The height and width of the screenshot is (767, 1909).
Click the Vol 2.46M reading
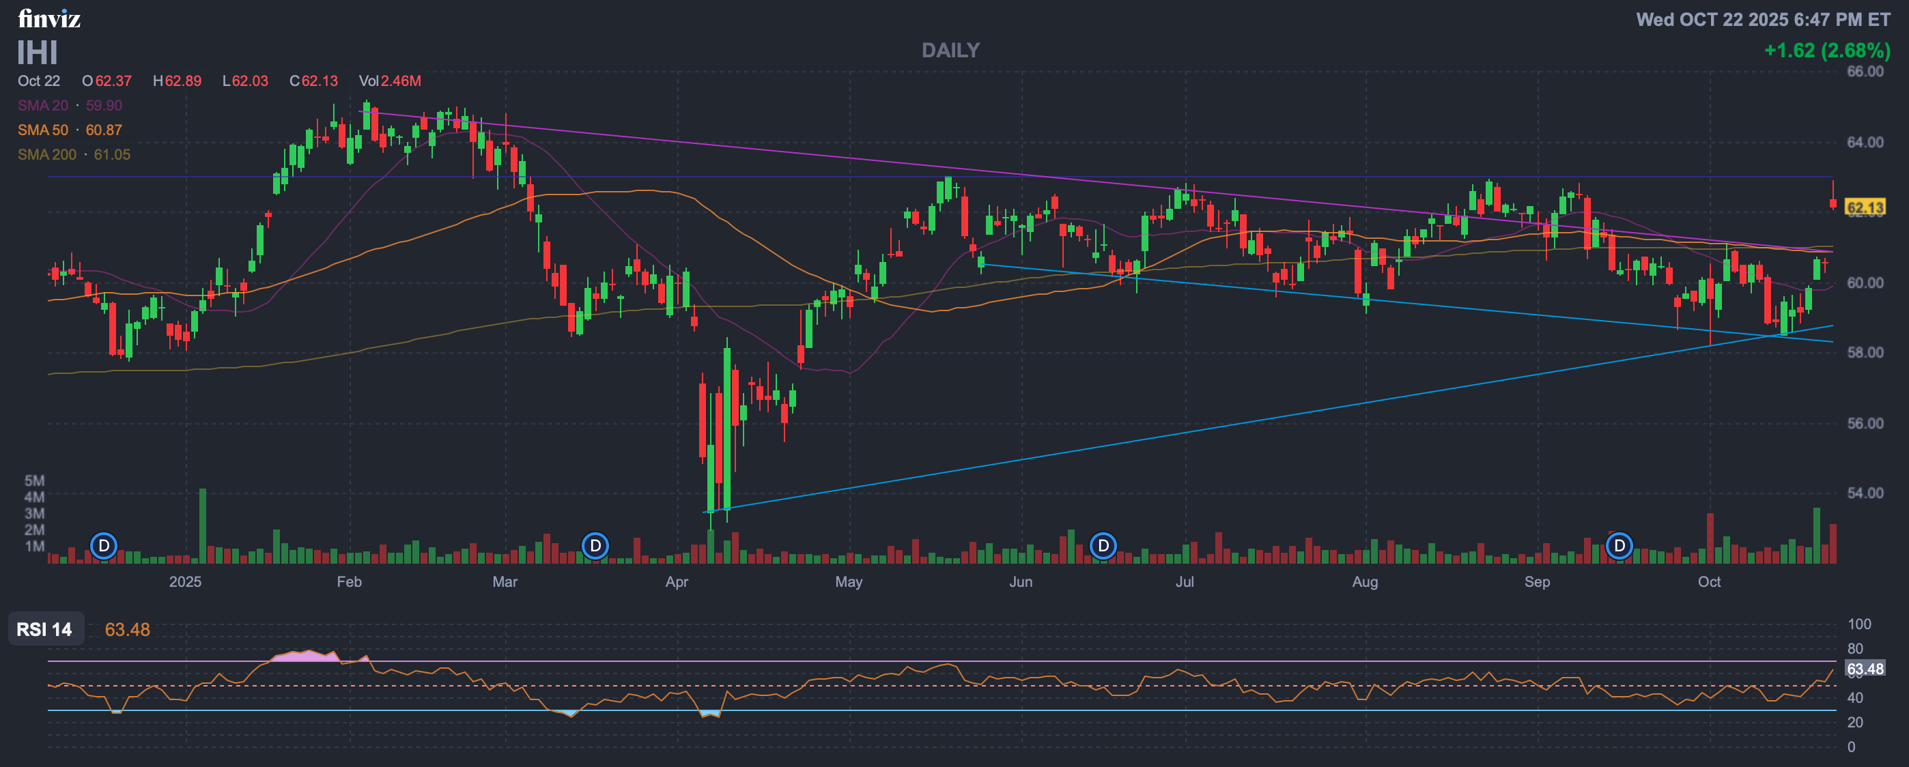390,81
